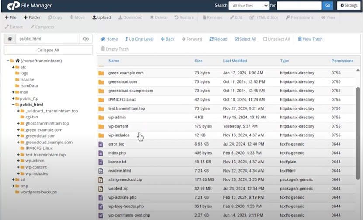This screenshot has width=363, height=220.
Task: Click the home icon beside the path field
Action: [10, 39]
